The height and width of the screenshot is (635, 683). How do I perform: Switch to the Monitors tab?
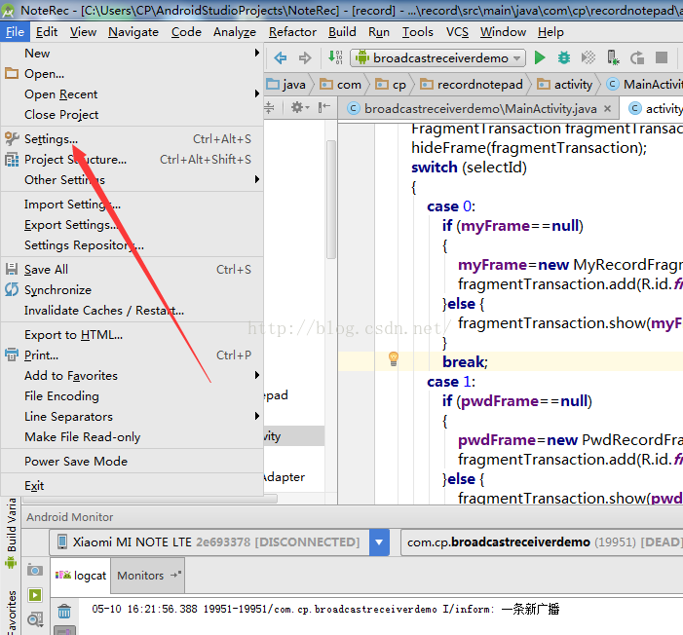(x=141, y=576)
